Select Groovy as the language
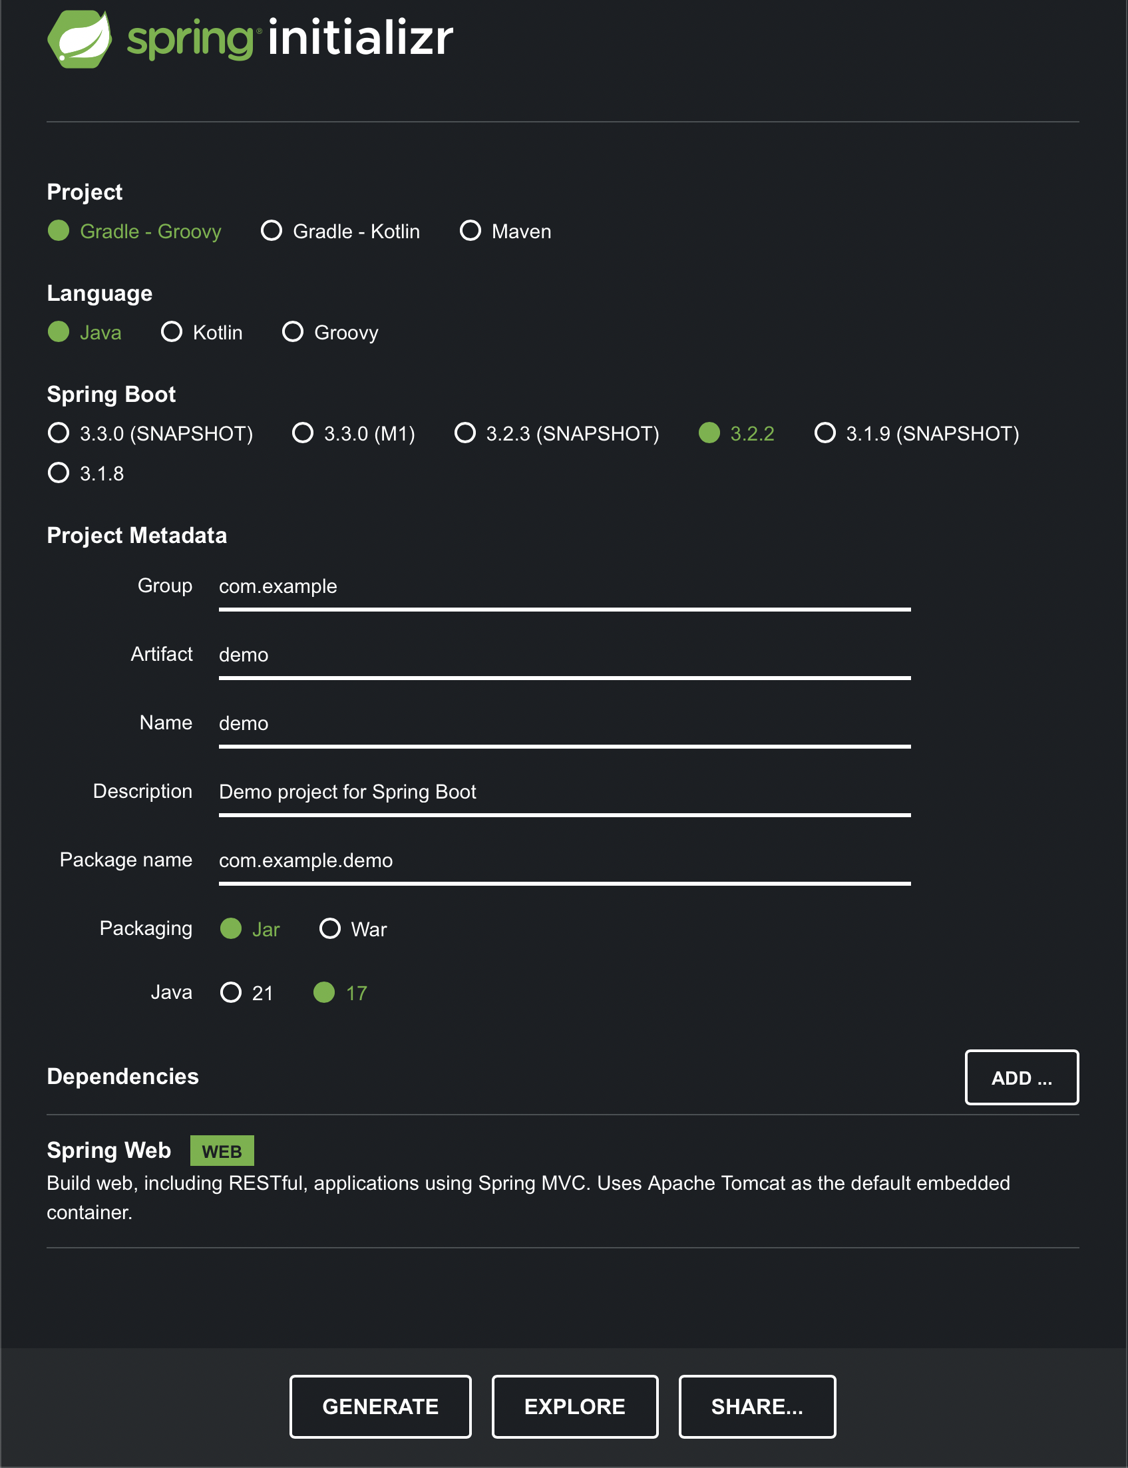1128x1468 pixels. (x=330, y=332)
